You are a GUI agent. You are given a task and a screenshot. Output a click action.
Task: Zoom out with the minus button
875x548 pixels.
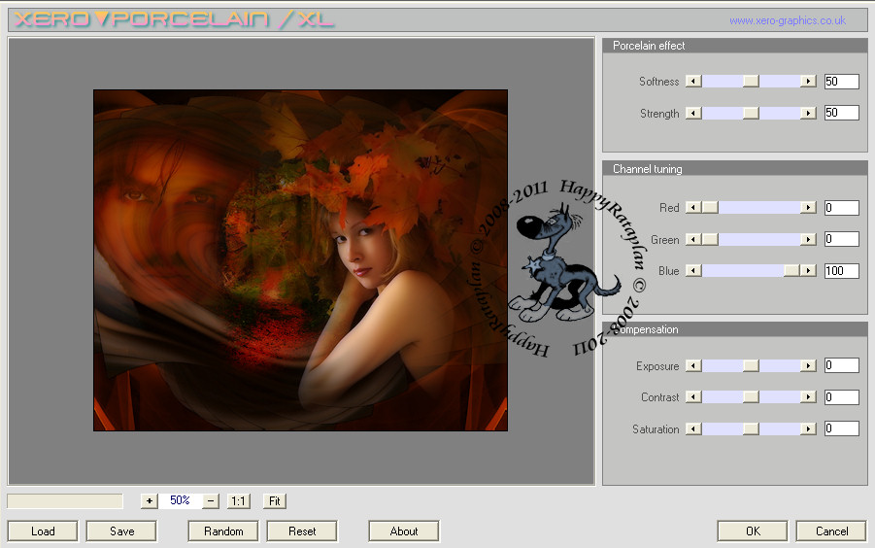click(211, 501)
